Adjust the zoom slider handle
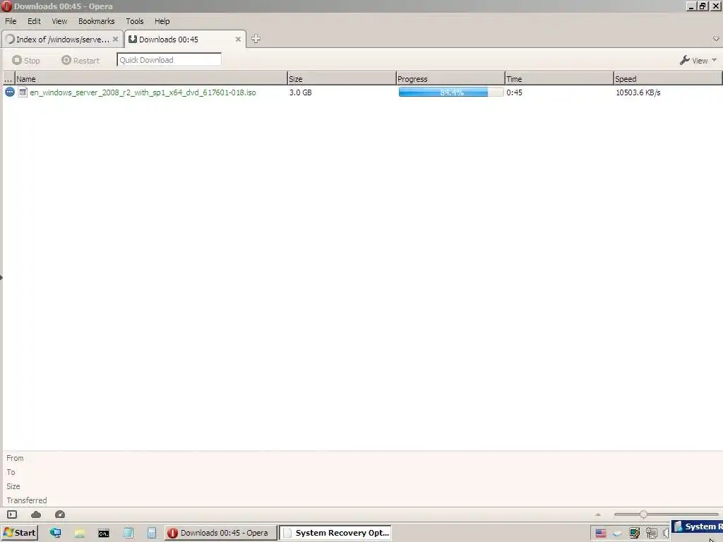This screenshot has width=723, height=542. [643, 514]
